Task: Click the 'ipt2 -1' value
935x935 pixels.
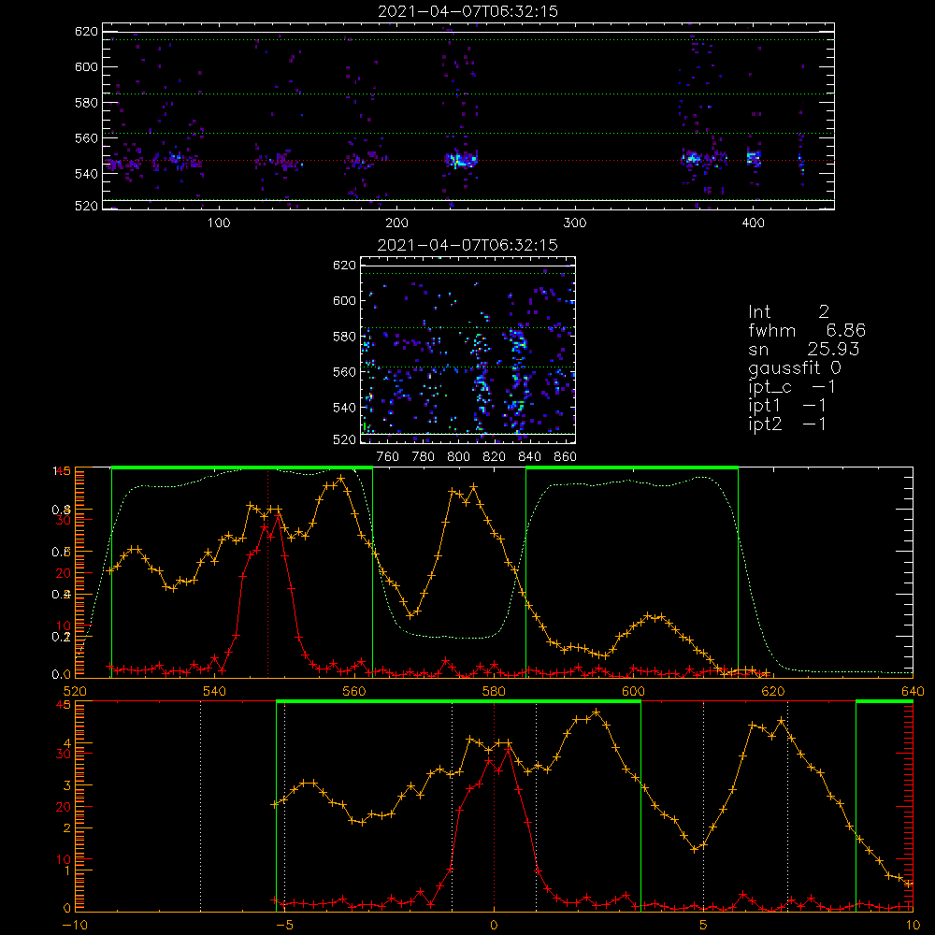Action: click(x=787, y=424)
